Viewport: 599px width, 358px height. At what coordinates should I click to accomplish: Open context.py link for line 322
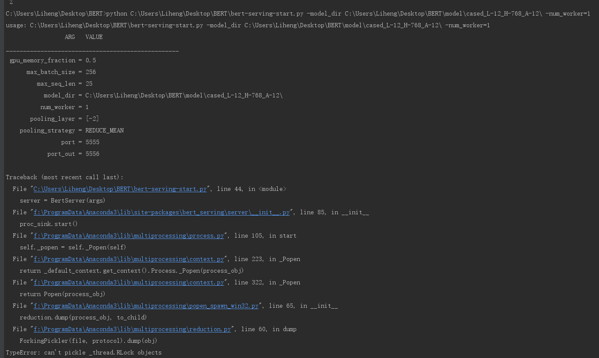click(129, 283)
